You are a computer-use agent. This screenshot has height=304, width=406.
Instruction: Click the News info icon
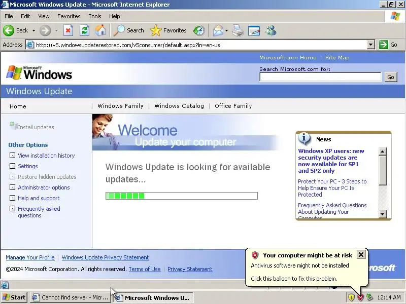coord(304,138)
